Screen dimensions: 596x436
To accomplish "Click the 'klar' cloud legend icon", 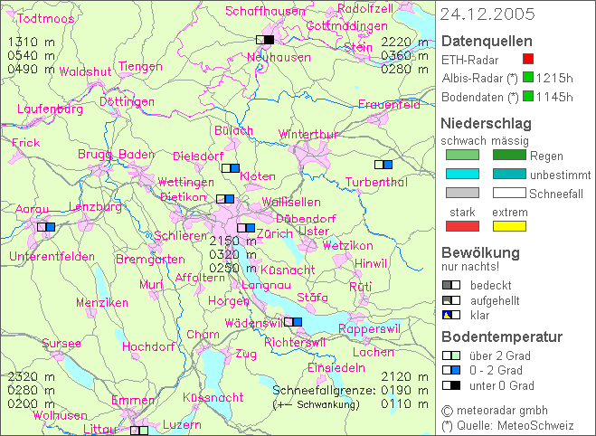I will (x=451, y=315).
